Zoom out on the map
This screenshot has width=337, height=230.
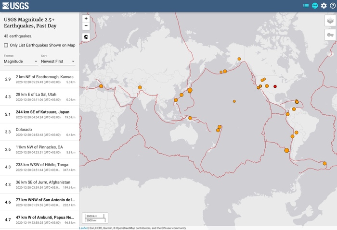(x=86, y=26)
